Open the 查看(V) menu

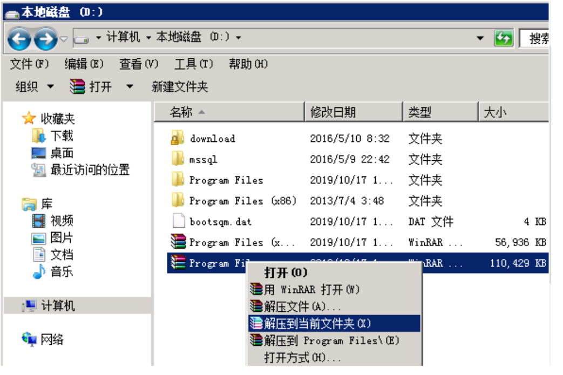139,64
